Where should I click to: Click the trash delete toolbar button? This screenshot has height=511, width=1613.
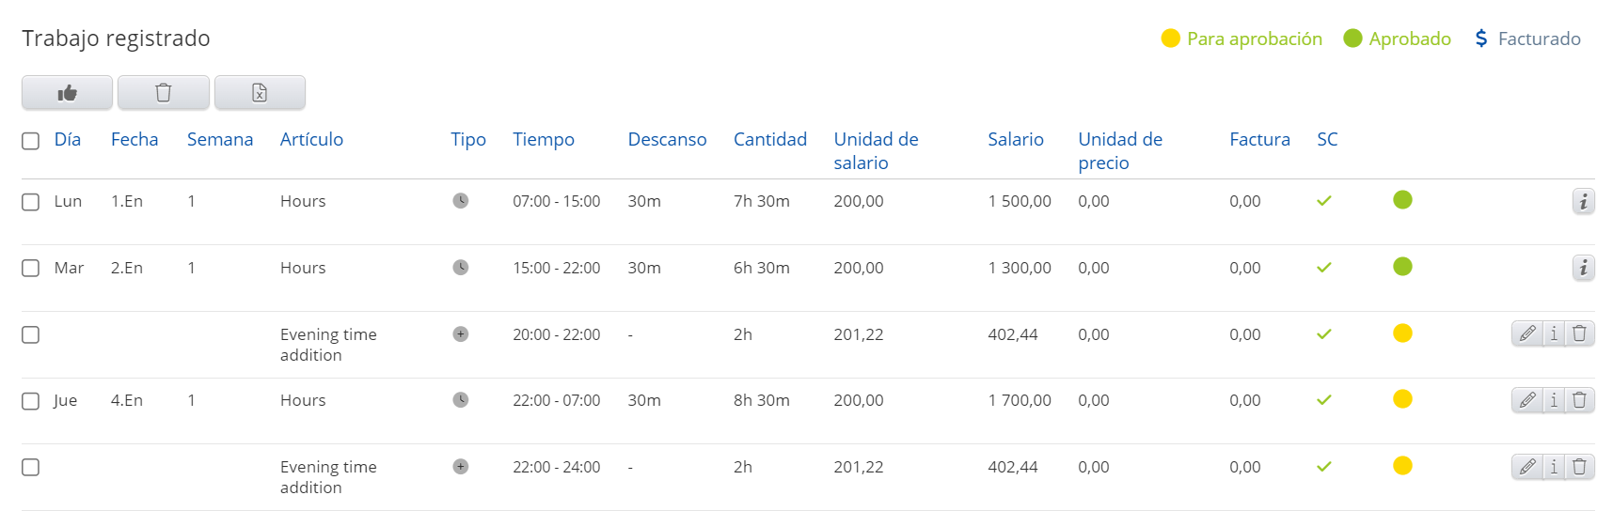pyautogui.click(x=164, y=92)
